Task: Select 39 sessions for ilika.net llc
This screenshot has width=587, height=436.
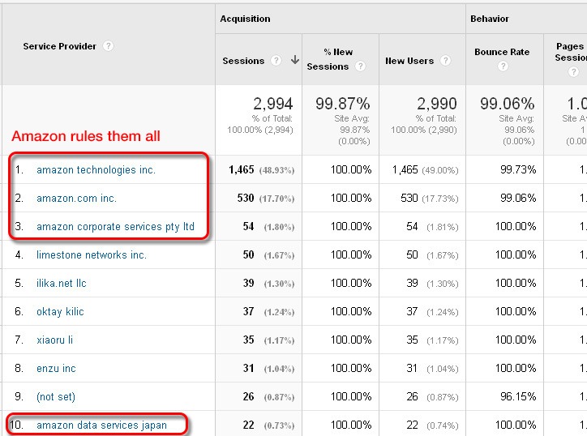Action: coord(249,284)
